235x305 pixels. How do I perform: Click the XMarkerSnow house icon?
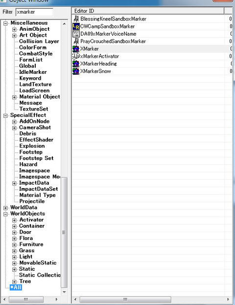(x=76, y=71)
